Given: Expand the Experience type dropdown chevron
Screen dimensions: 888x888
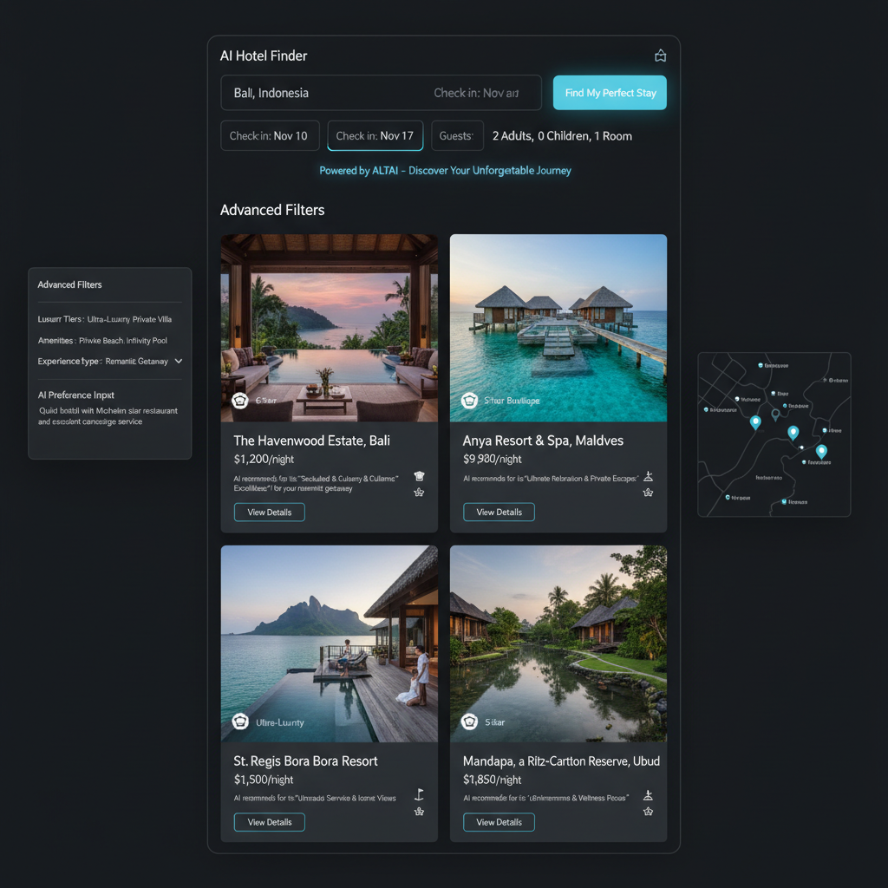Looking at the screenshot, I should tap(179, 361).
